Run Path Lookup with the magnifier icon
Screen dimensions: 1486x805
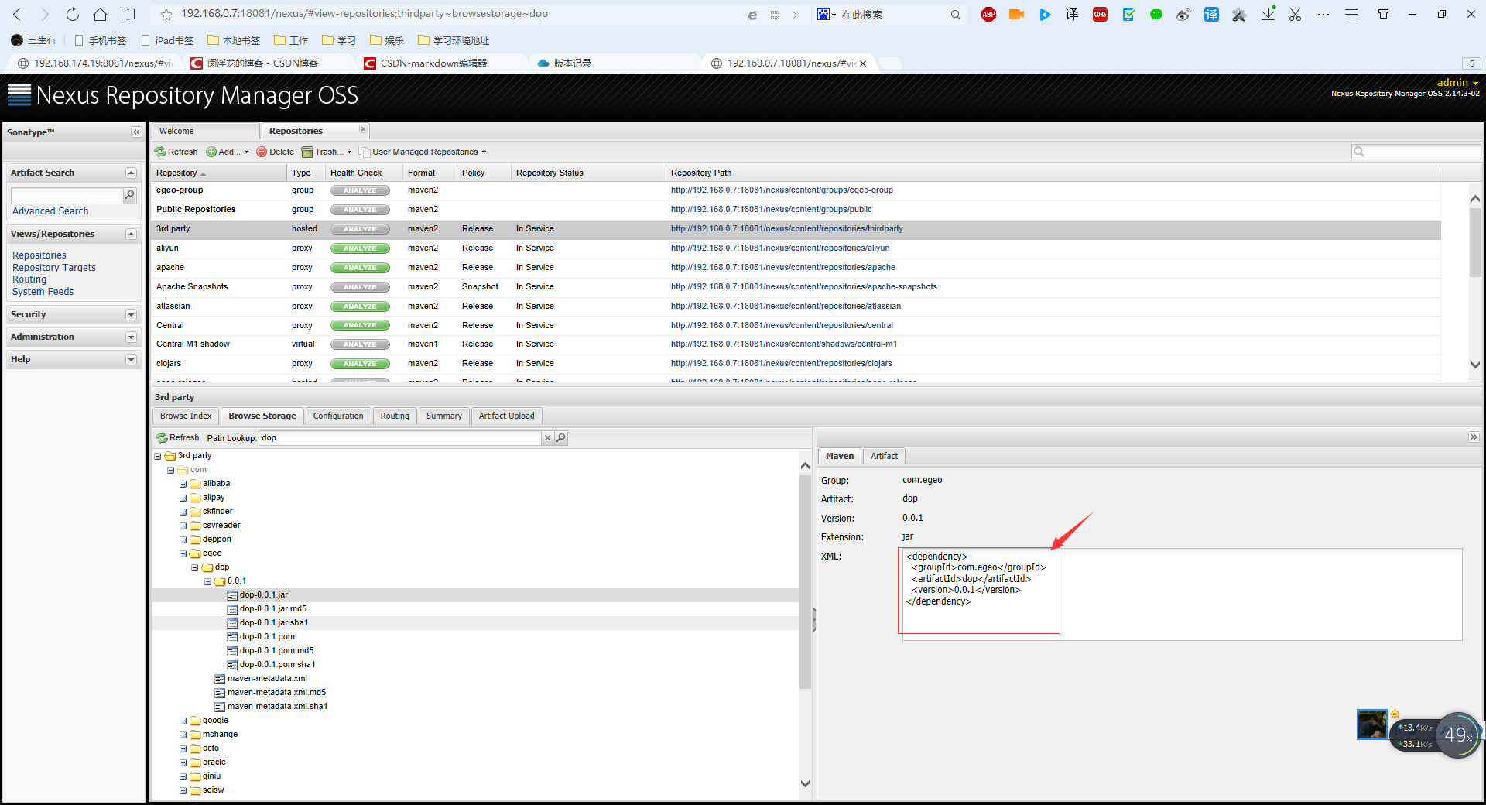[x=561, y=438]
